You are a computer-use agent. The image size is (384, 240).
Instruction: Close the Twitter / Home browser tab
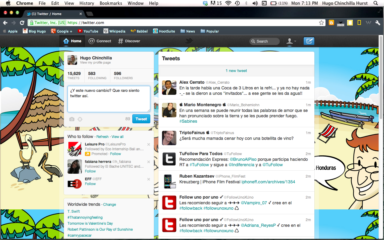pos(80,14)
